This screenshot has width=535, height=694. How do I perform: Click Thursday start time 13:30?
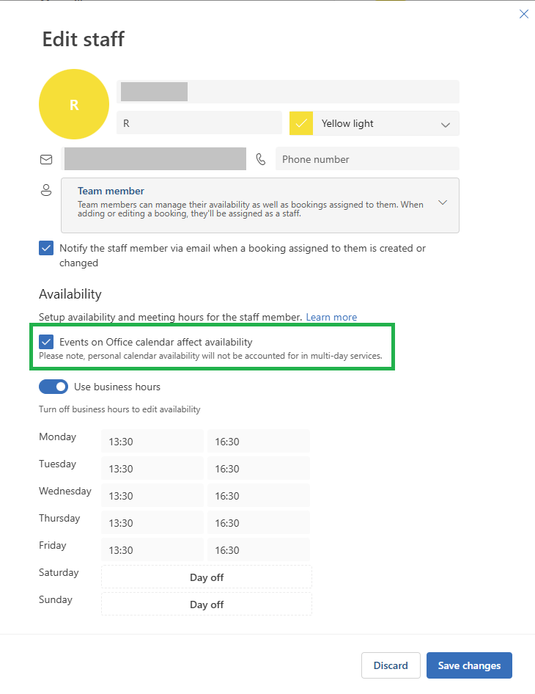[x=152, y=523]
